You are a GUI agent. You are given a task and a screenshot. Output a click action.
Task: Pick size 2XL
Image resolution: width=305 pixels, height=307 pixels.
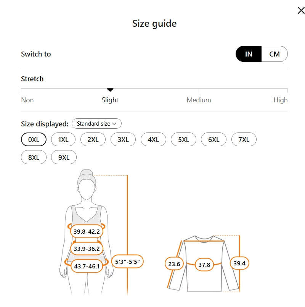(x=93, y=140)
